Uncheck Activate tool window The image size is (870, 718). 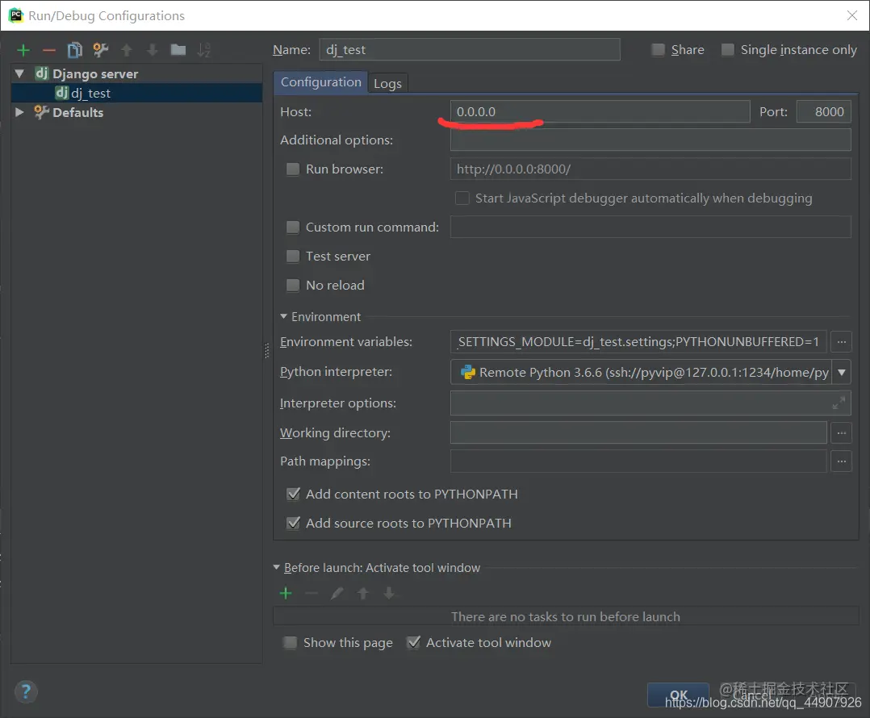(x=413, y=643)
